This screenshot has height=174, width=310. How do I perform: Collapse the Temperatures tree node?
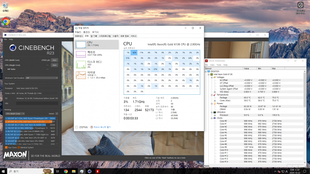click(212, 95)
